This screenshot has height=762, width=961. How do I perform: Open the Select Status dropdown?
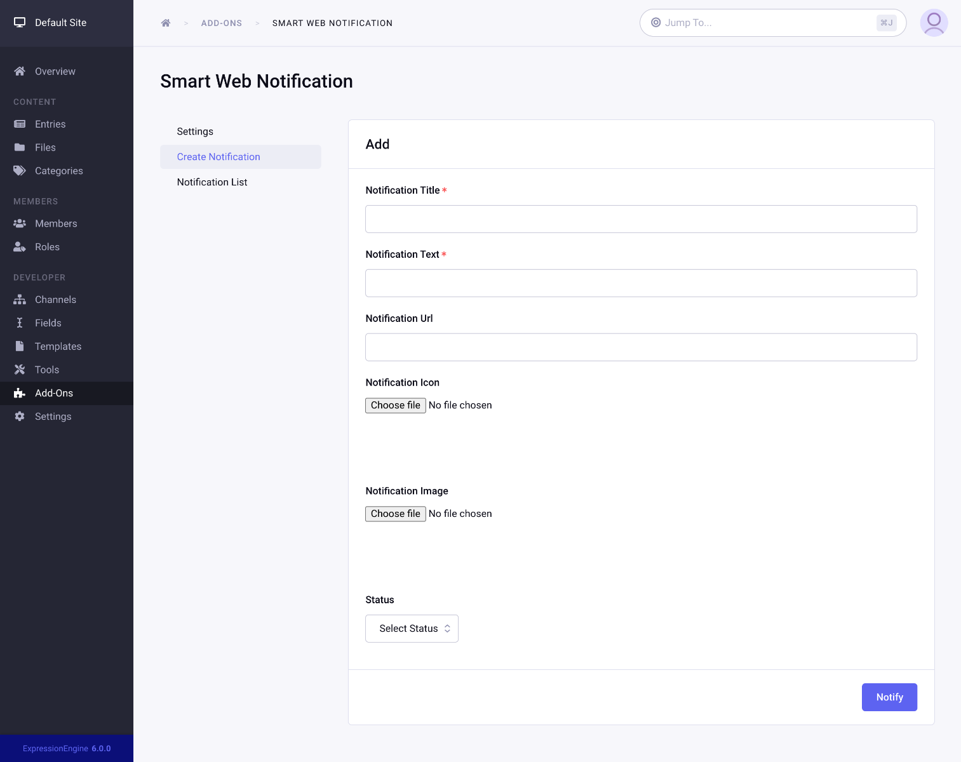pyautogui.click(x=412, y=629)
